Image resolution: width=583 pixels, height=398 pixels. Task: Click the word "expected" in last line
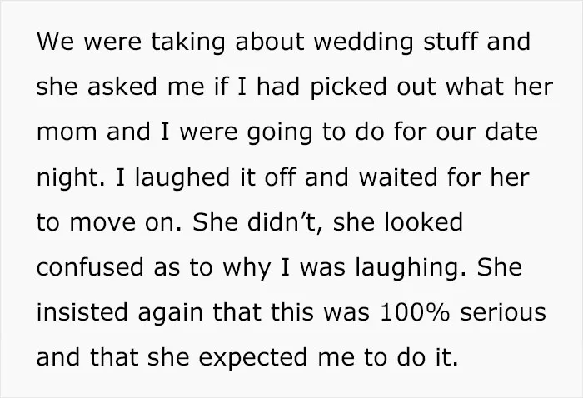click(x=253, y=358)
